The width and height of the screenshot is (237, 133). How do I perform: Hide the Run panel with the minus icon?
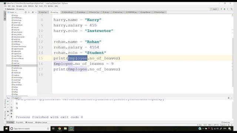click(x=232, y=98)
